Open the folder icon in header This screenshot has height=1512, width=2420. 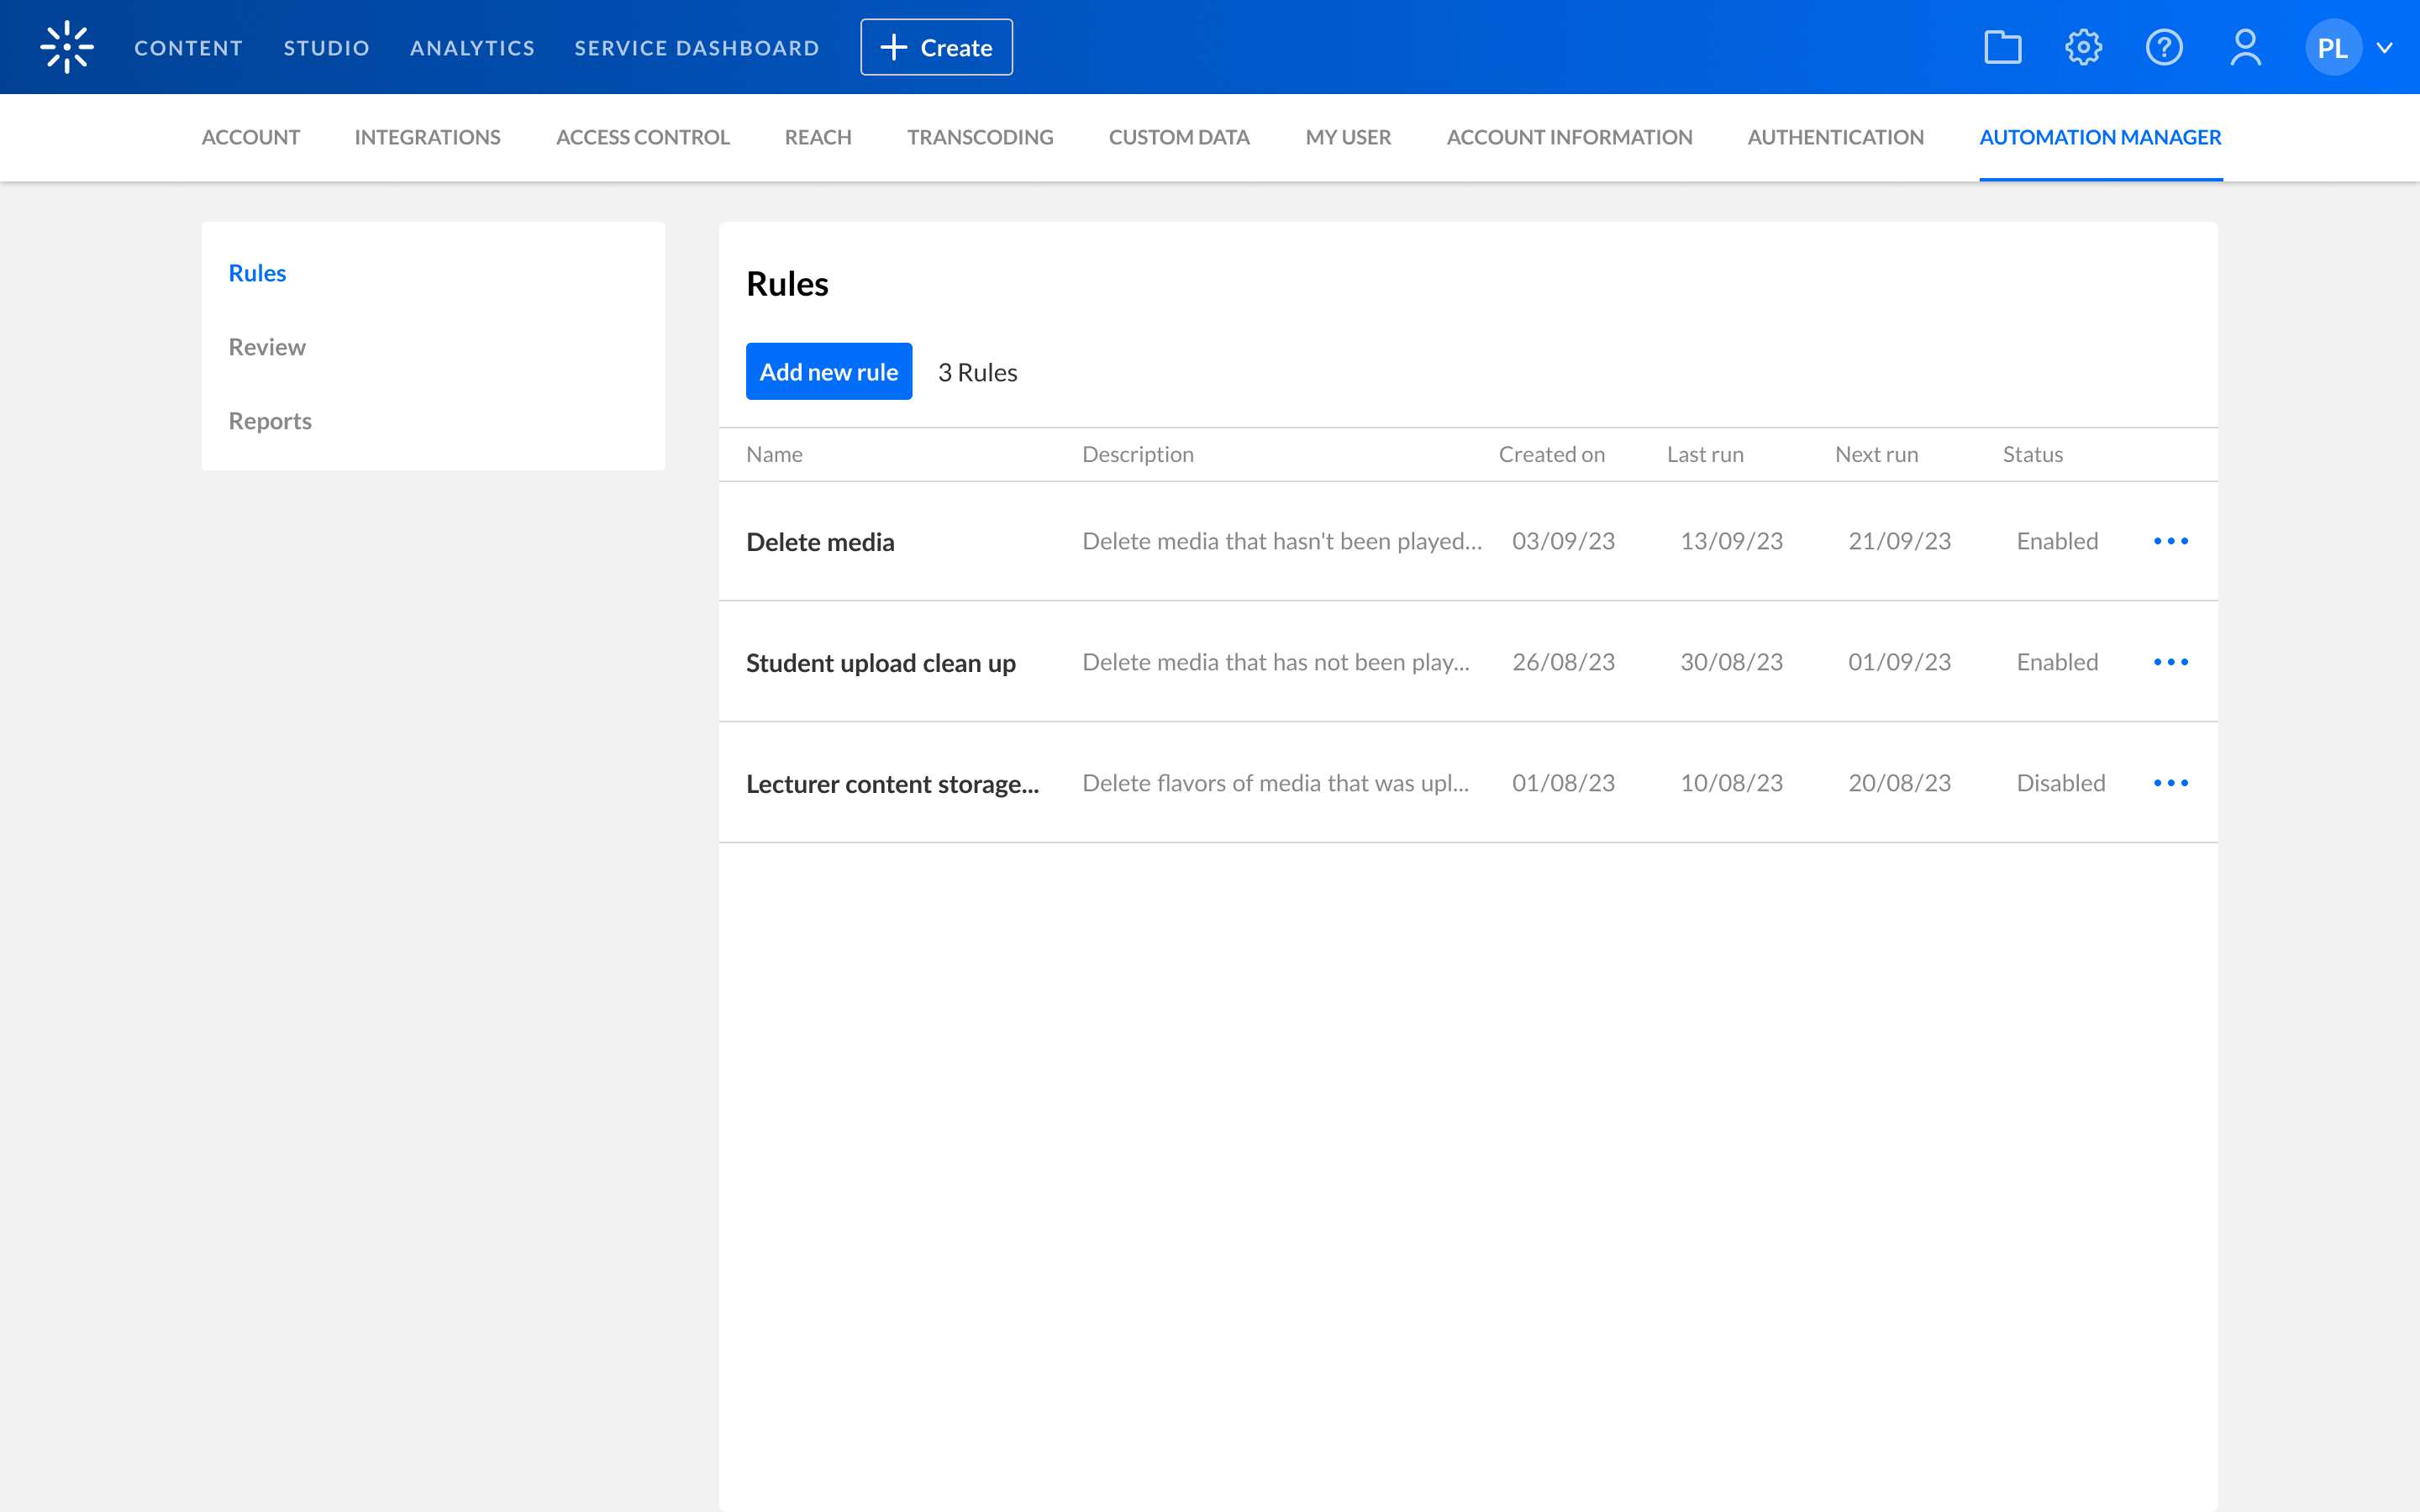(x=2002, y=47)
